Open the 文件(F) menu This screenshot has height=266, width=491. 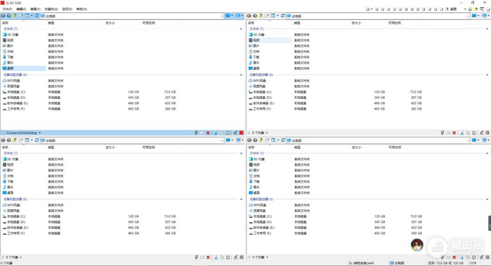(7, 9)
